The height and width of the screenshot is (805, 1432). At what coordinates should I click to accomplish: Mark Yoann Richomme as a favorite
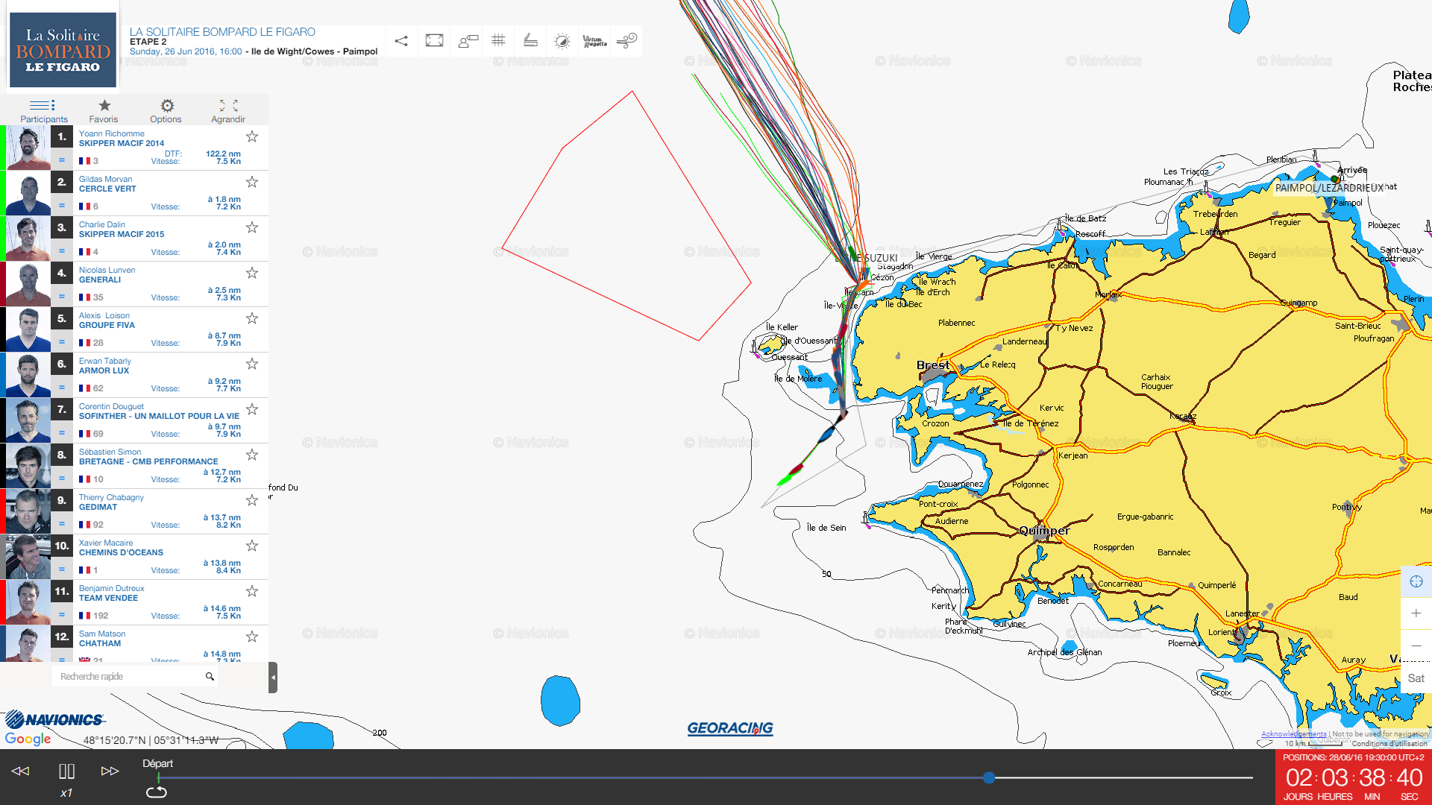coord(252,136)
